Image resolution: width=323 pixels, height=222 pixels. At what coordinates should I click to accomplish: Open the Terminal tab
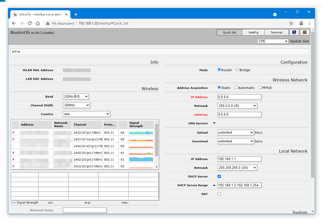[x=277, y=33]
